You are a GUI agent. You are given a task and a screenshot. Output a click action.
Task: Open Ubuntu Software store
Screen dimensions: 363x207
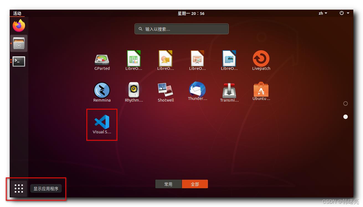(261, 92)
